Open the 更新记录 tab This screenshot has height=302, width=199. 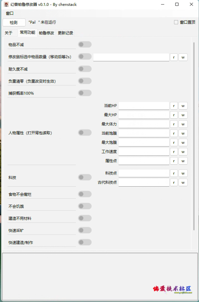65,33
